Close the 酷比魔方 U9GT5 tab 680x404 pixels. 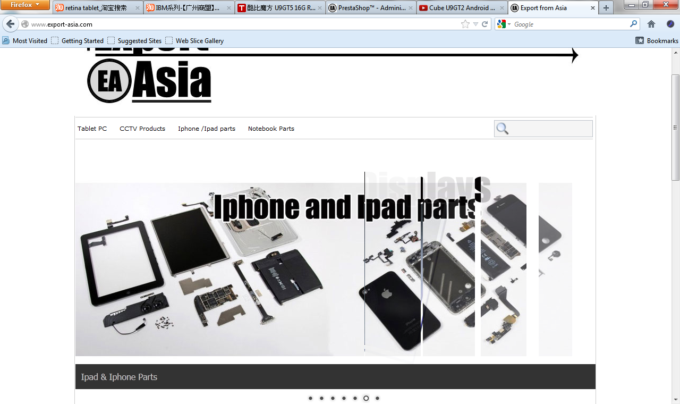[320, 8]
